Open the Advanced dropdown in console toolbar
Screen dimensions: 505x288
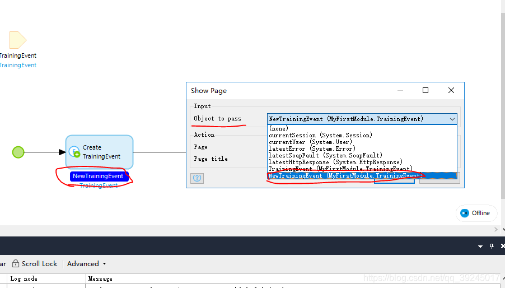tap(86, 263)
